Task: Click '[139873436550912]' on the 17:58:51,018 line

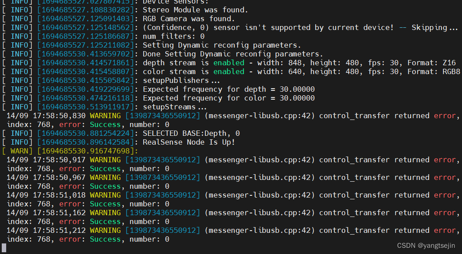Action: (163, 195)
